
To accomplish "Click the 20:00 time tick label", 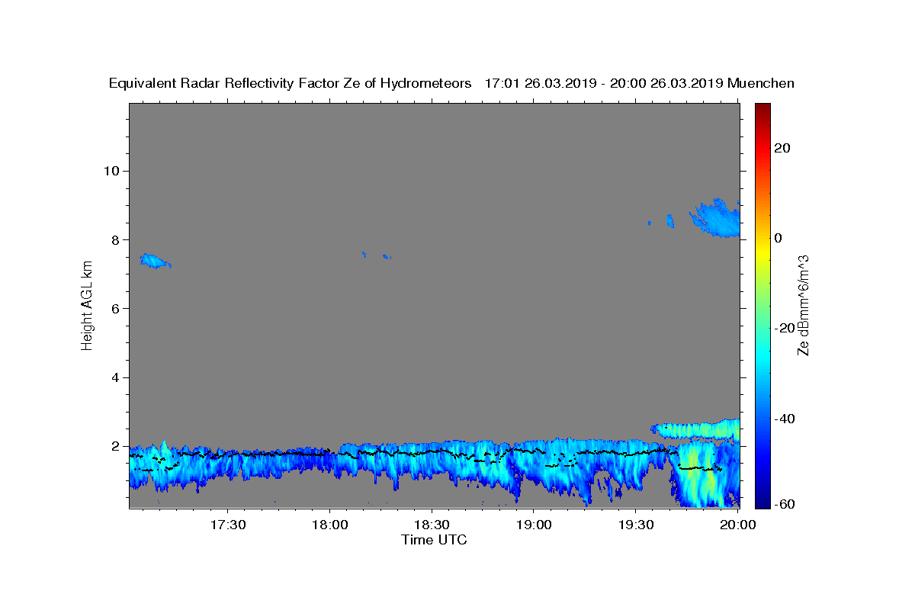I will tap(737, 525).
